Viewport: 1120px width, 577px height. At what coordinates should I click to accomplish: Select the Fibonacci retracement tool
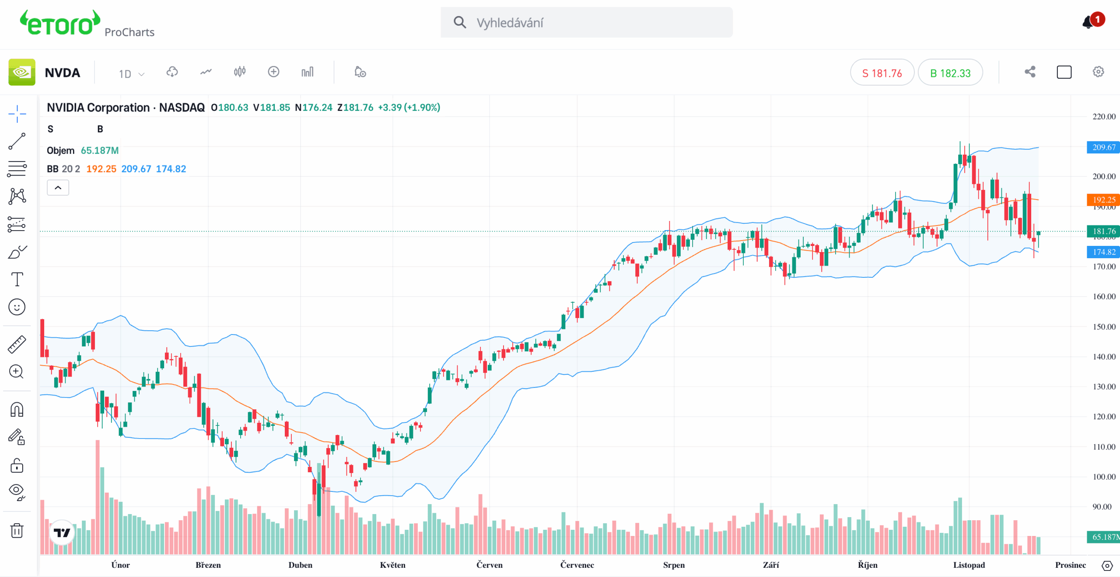(x=17, y=169)
